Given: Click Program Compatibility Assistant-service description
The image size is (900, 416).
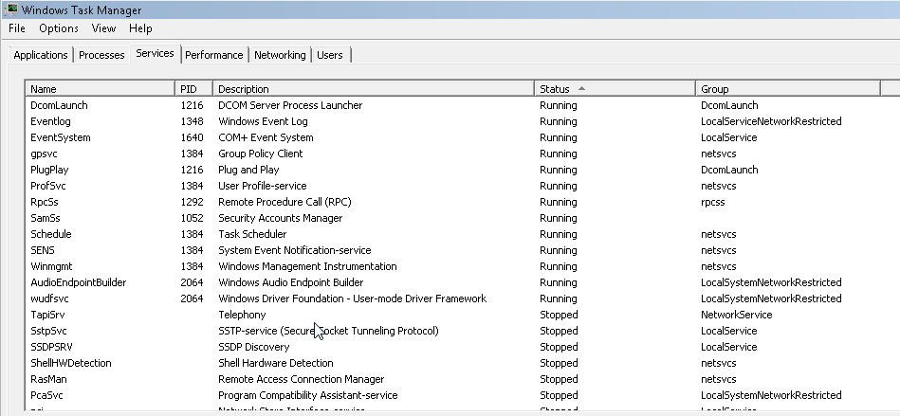Looking at the screenshot, I should point(307,395).
